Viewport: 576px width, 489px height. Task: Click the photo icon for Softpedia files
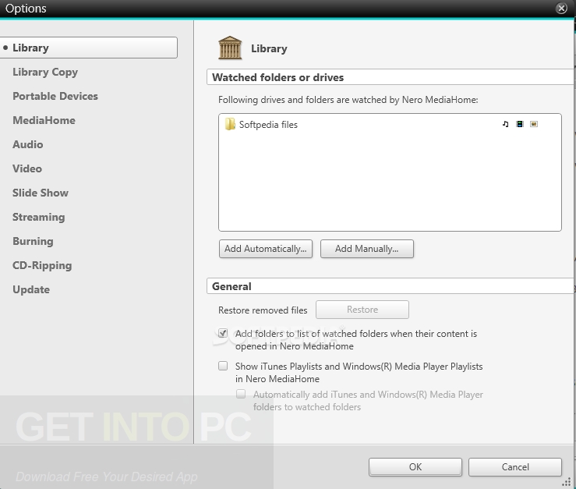point(534,124)
